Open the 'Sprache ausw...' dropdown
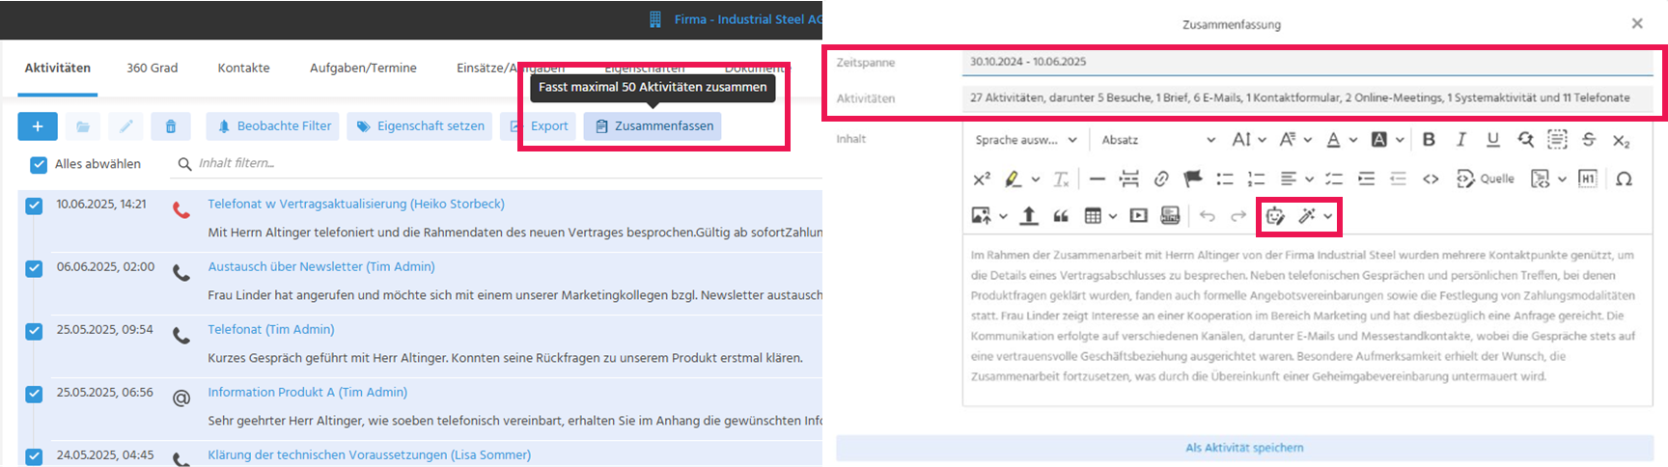This screenshot has height=467, width=1668. click(x=1025, y=140)
